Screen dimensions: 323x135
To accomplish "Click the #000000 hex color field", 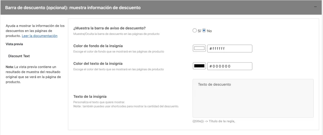I will 229,66.
